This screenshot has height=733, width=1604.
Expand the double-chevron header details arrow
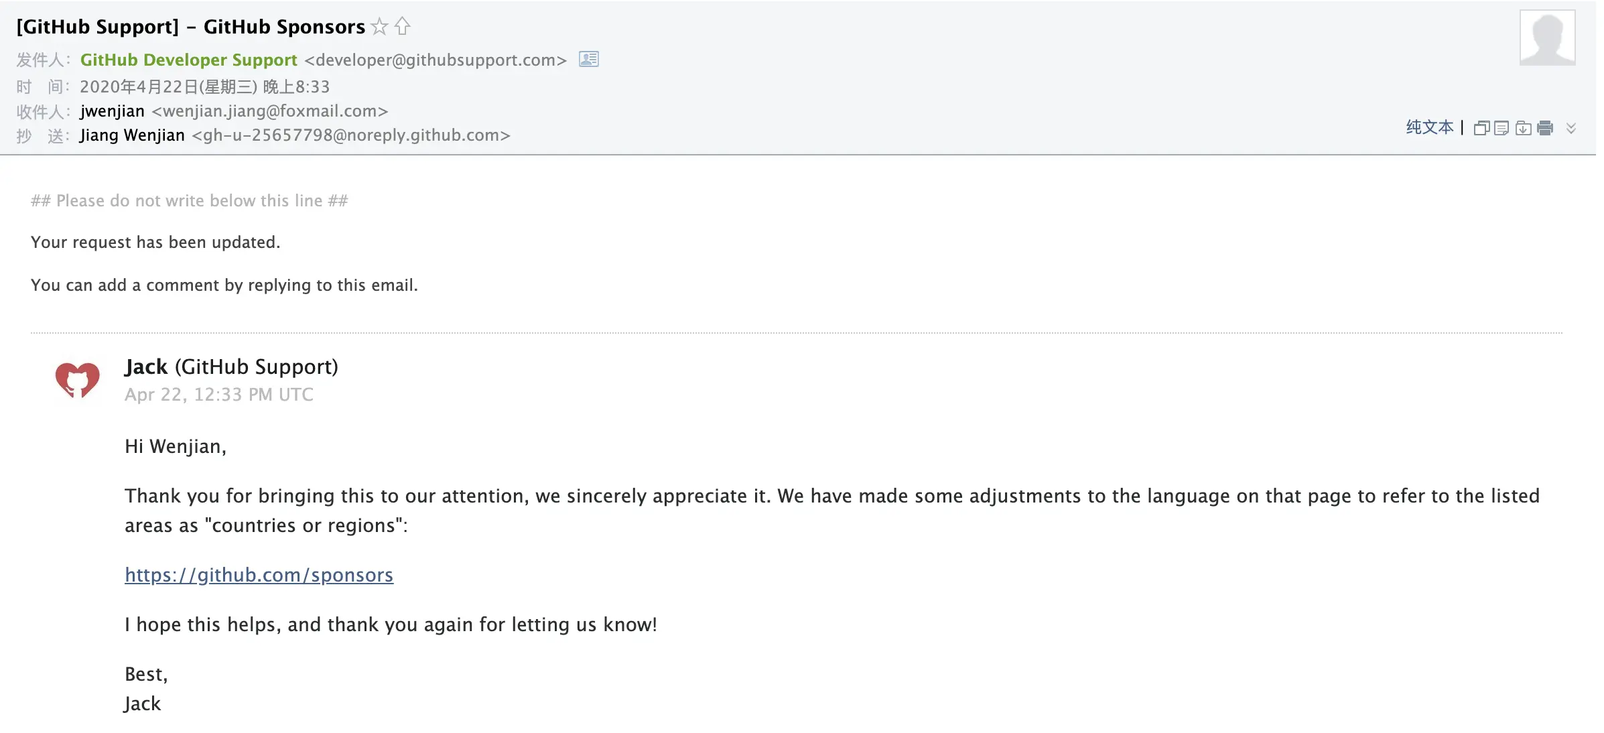point(1571,128)
